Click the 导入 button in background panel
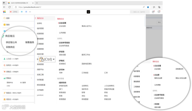Viewport: 192px width, 111px height. click(x=159, y=22)
